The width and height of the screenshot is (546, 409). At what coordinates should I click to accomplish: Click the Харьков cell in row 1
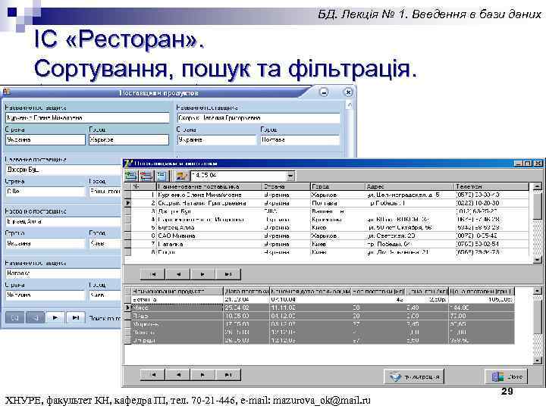[x=337, y=195]
